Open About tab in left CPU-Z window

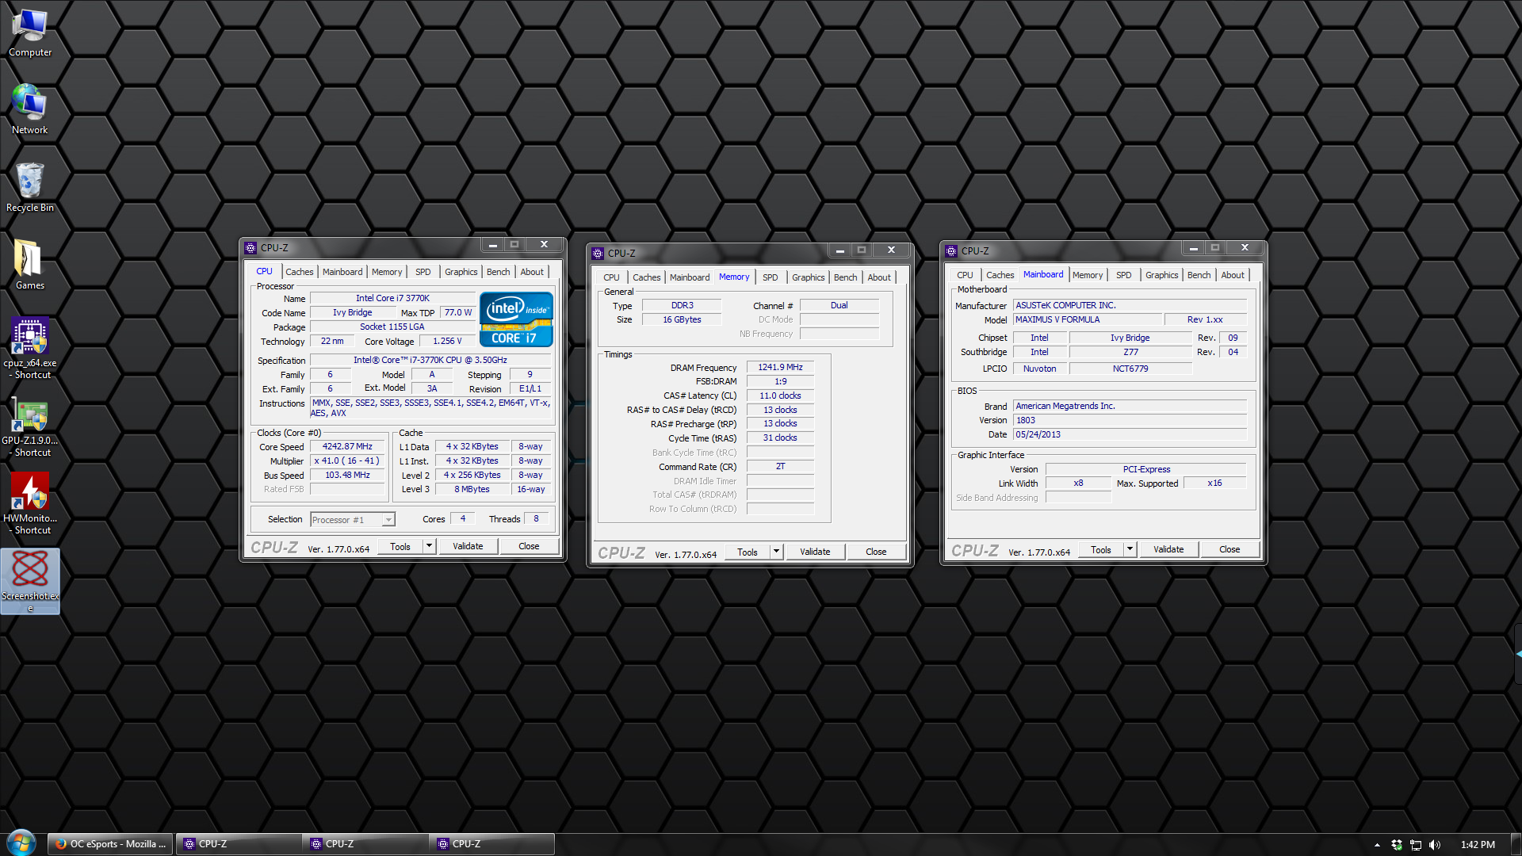532,272
